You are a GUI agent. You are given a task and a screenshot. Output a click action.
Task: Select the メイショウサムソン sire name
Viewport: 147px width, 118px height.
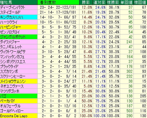pos(13,81)
